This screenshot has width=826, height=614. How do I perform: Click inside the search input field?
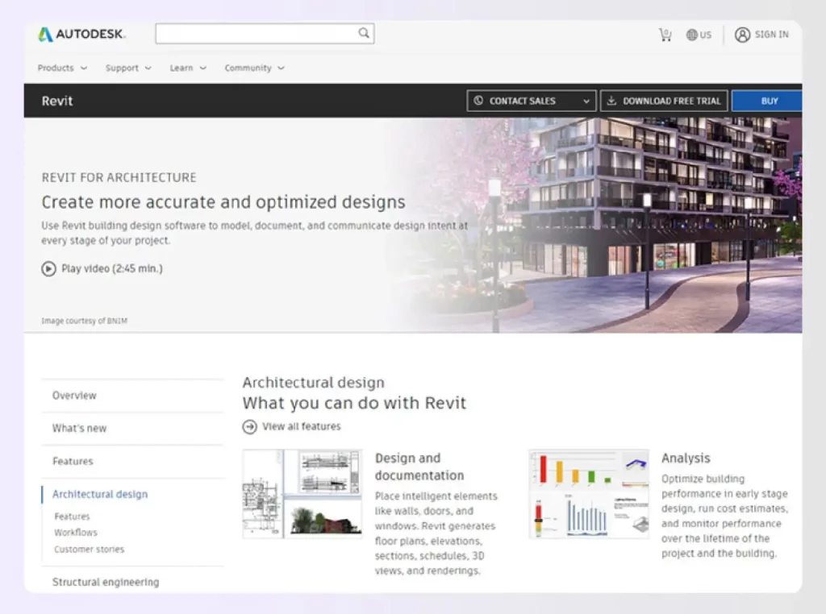tap(254, 33)
